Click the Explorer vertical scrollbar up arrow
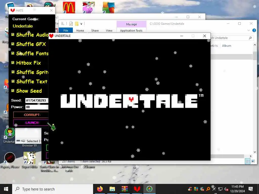259x194 pixels. pos(255,45)
